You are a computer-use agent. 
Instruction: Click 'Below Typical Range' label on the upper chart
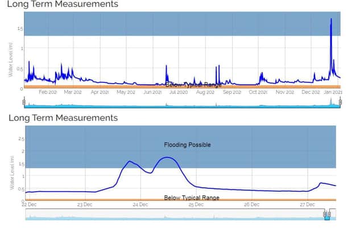pos(193,85)
